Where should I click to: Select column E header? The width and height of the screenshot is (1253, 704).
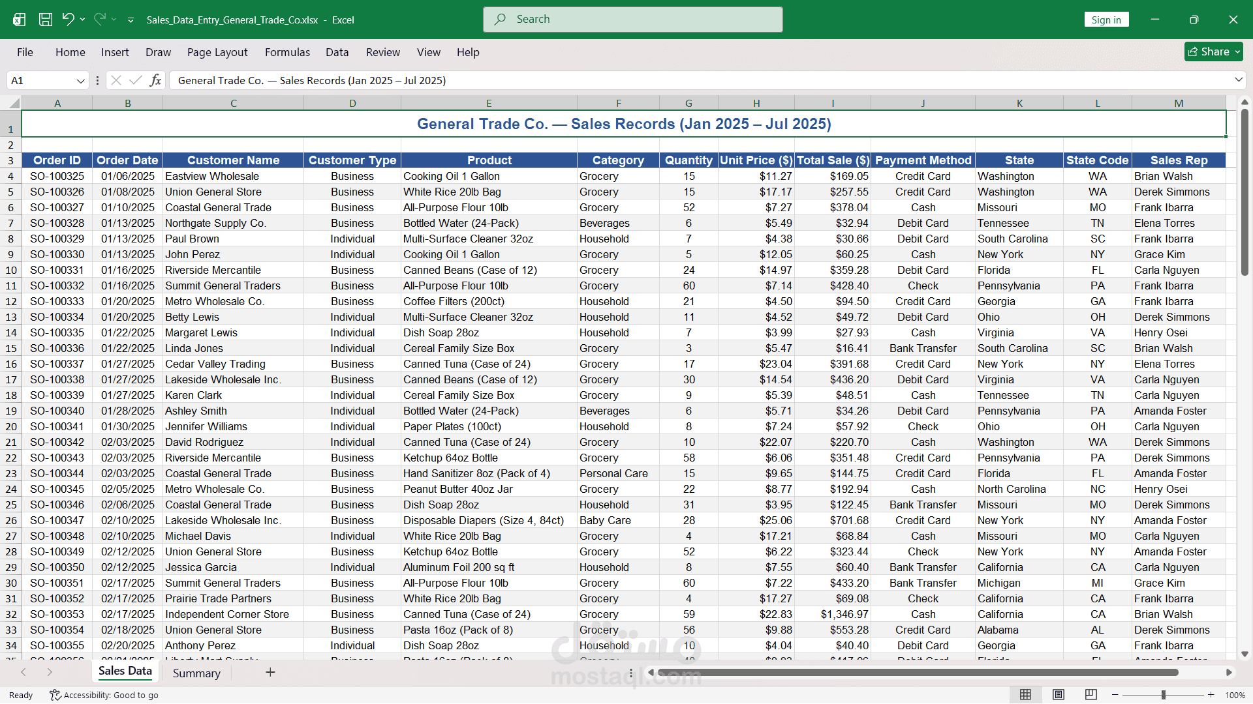click(489, 103)
